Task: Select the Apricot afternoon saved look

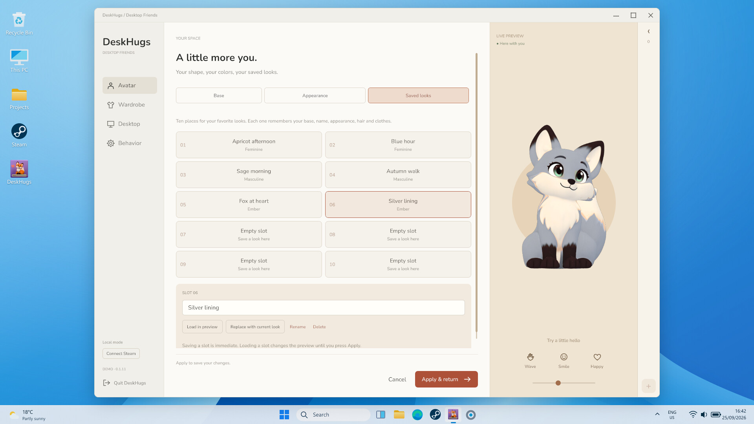Action: click(249, 145)
